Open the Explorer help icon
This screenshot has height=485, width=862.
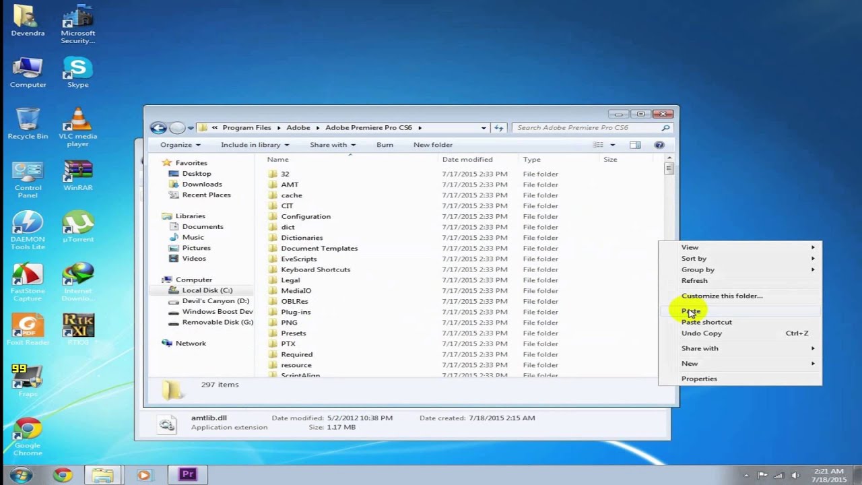click(659, 145)
